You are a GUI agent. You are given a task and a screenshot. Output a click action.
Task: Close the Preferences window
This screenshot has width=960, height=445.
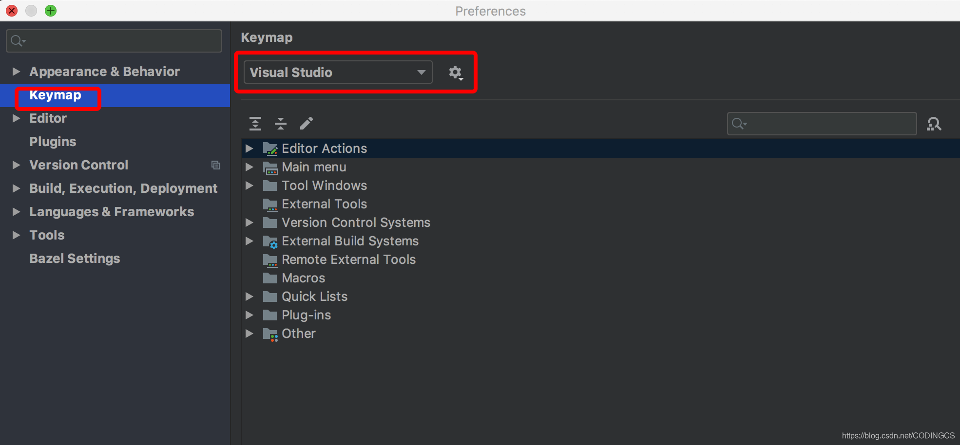[12, 11]
